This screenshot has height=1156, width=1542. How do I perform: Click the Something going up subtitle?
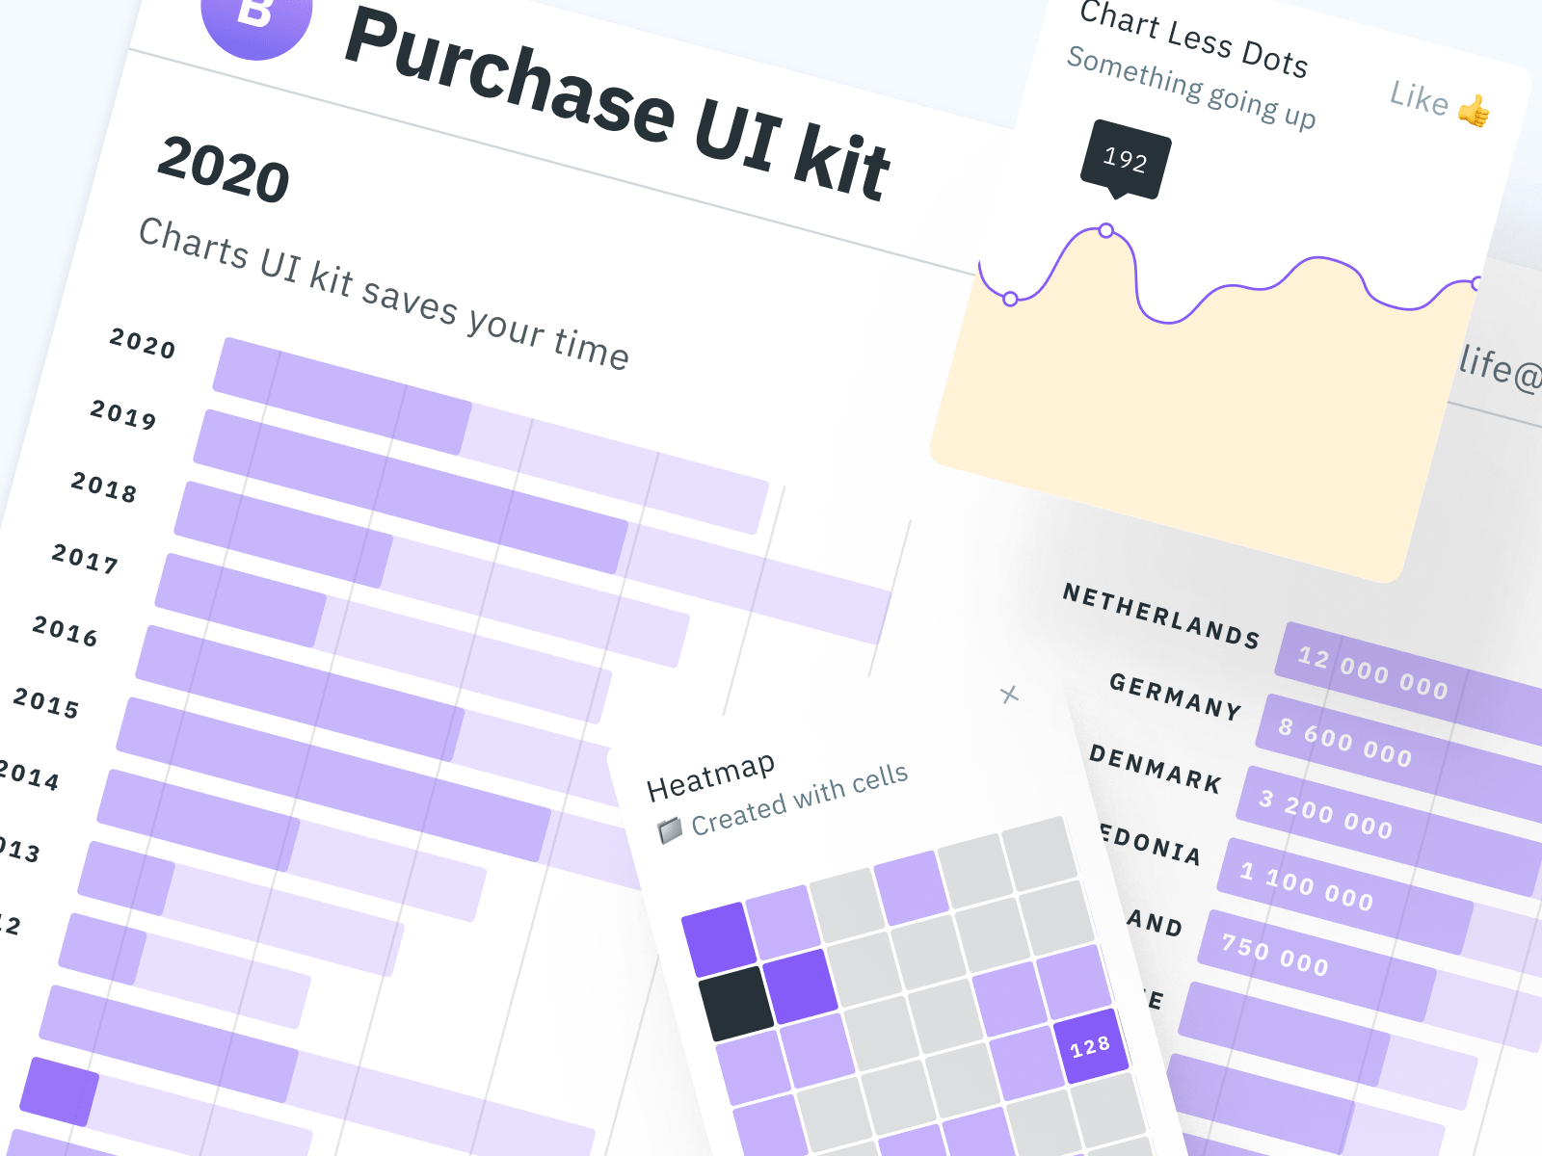(1191, 87)
